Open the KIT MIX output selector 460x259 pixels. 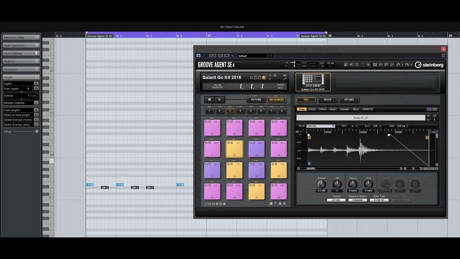[x=336, y=200]
